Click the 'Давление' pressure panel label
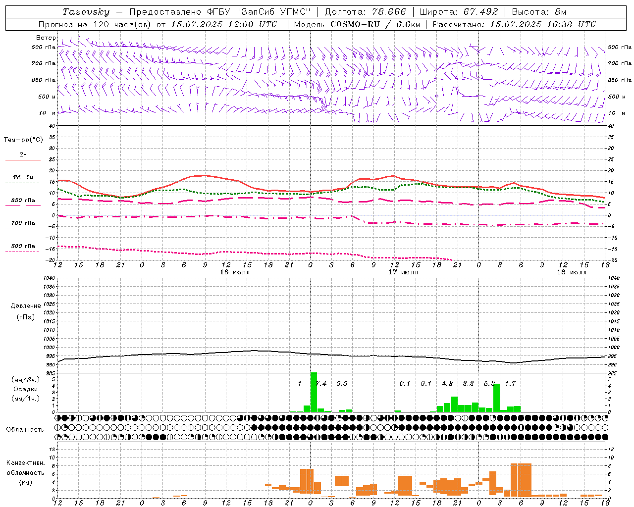The height and width of the screenshot is (507, 634). 25,305
